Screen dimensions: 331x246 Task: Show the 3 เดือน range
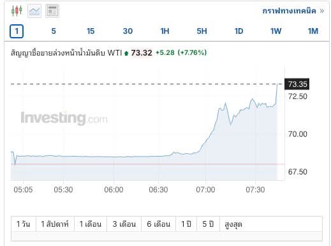click(x=124, y=224)
